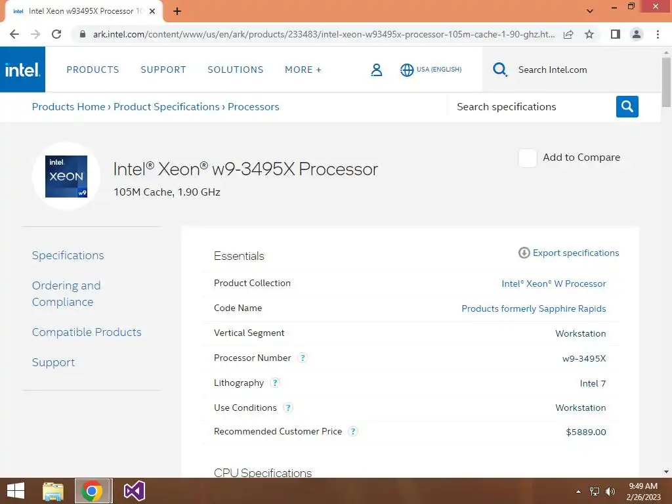The image size is (672, 504).
Task: Check the Add to Compare checkbox
Action: [x=527, y=157]
